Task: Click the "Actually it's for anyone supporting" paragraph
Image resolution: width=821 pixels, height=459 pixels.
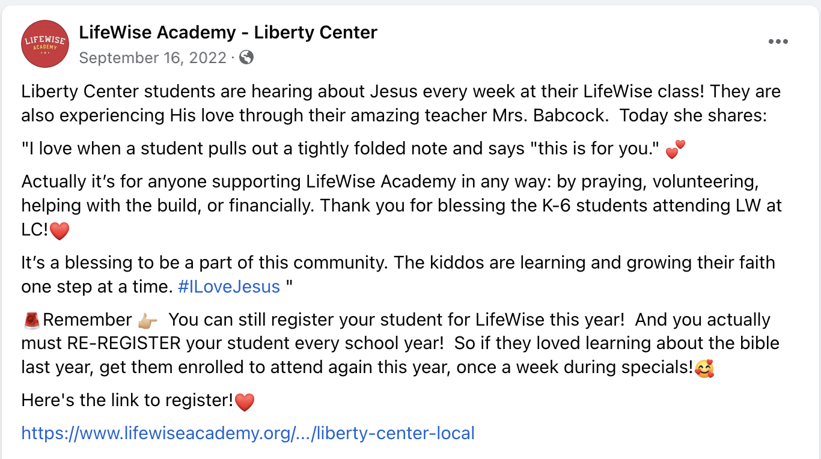Action: coord(401,205)
